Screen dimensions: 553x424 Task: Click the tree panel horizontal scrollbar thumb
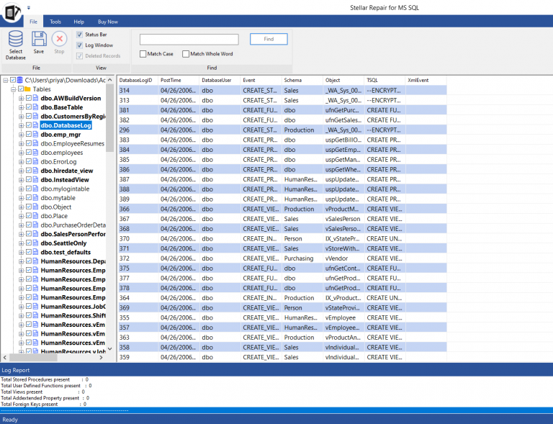point(33,357)
